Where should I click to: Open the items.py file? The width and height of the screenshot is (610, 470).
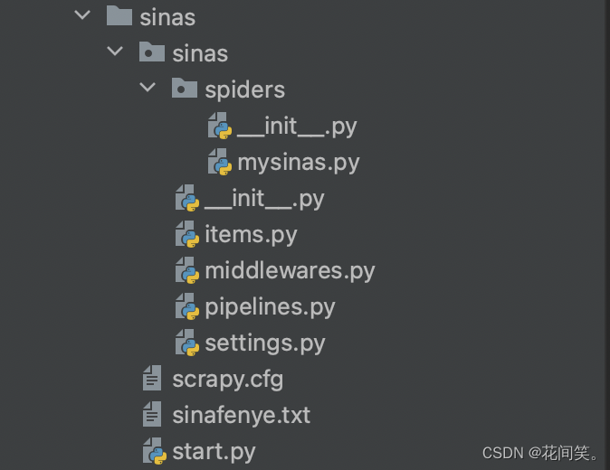pyautogui.click(x=251, y=235)
